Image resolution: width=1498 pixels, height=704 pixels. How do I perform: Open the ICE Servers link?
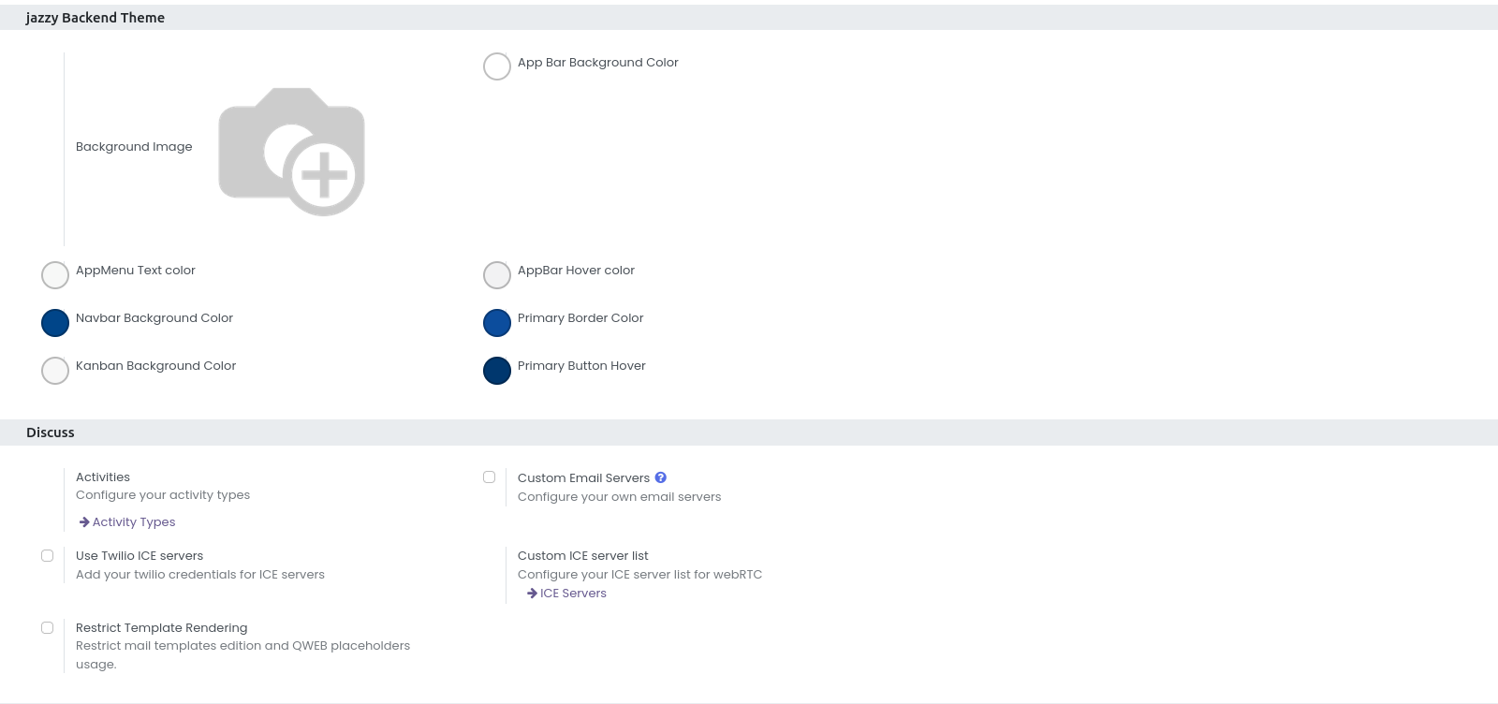pyautogui.click(x=573, y=594)
